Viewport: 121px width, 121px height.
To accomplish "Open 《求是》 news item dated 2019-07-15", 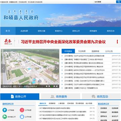I will coord(84,81).
